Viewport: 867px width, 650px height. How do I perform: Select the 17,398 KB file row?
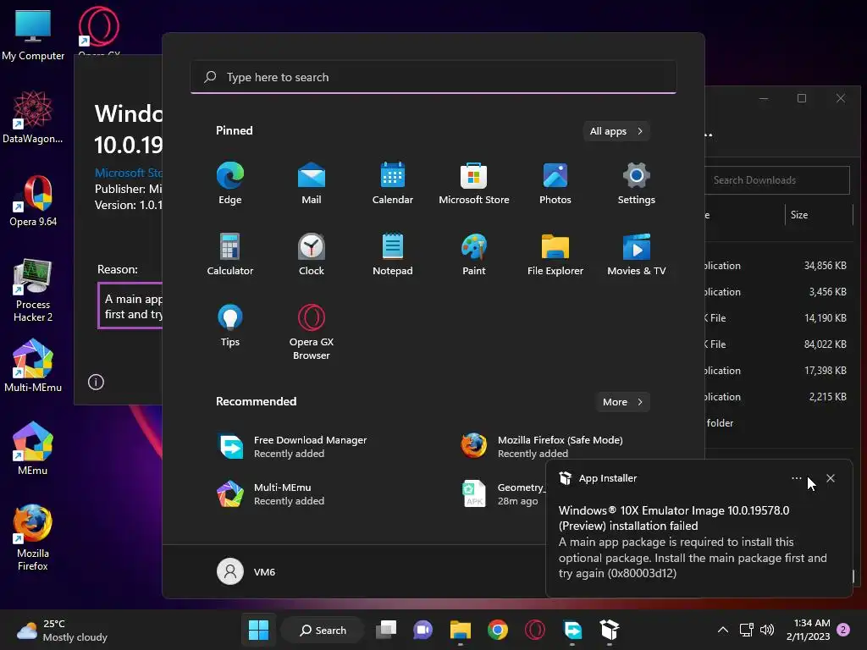779,371
